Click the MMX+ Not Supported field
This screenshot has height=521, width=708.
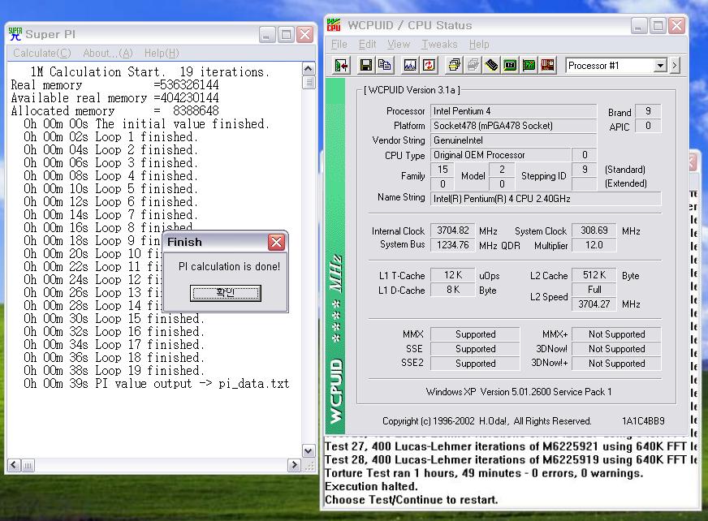point(616,334)
